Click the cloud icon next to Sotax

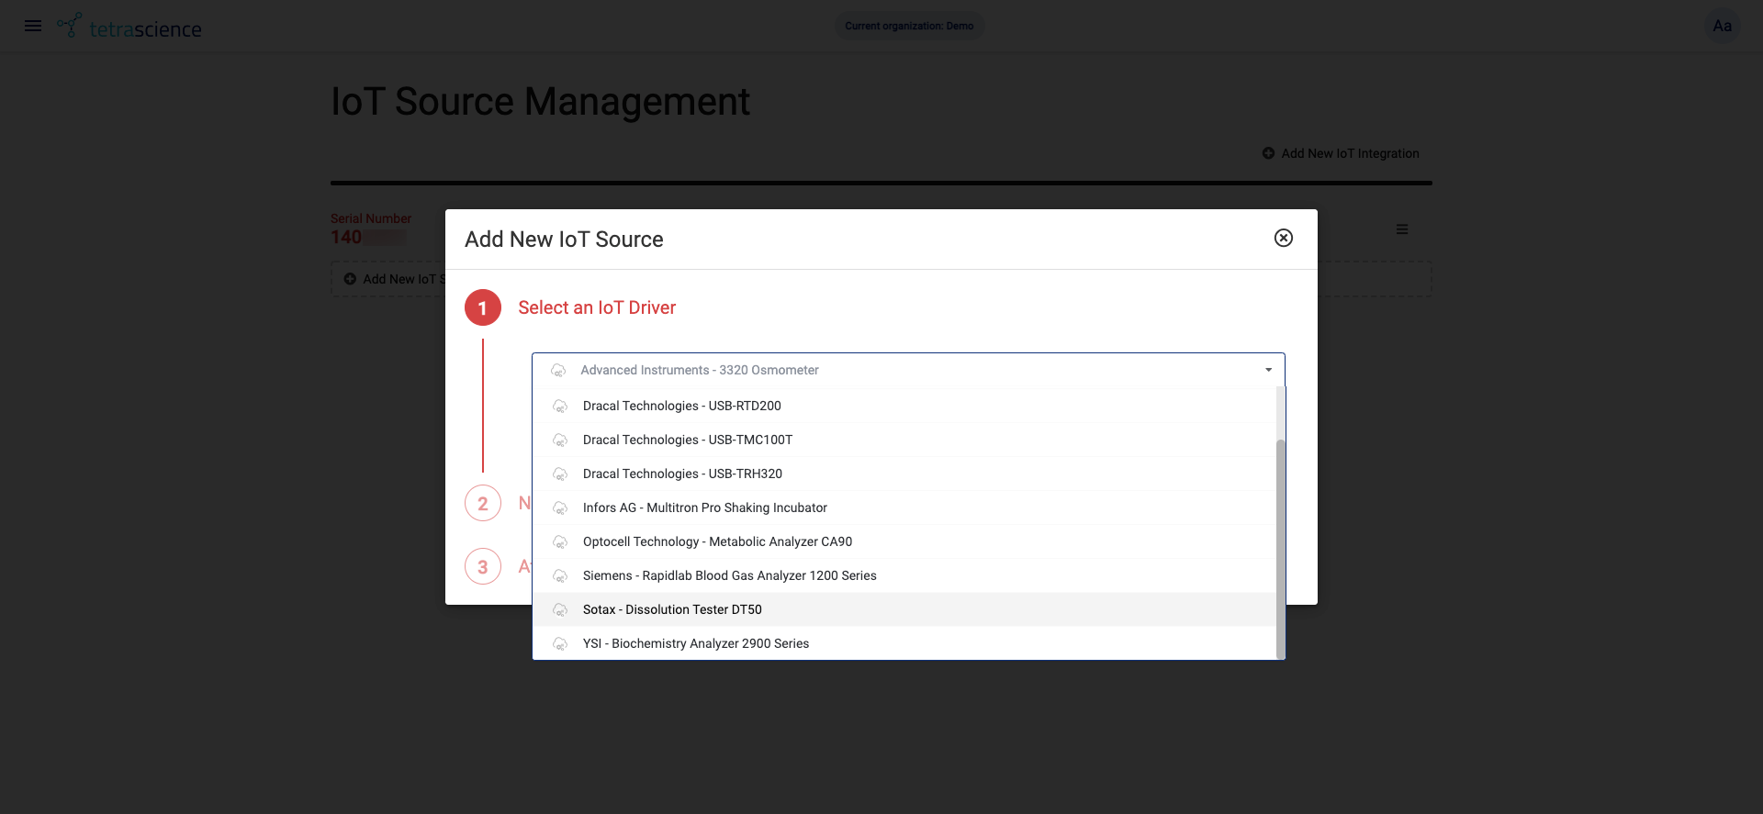pos(560,610)
